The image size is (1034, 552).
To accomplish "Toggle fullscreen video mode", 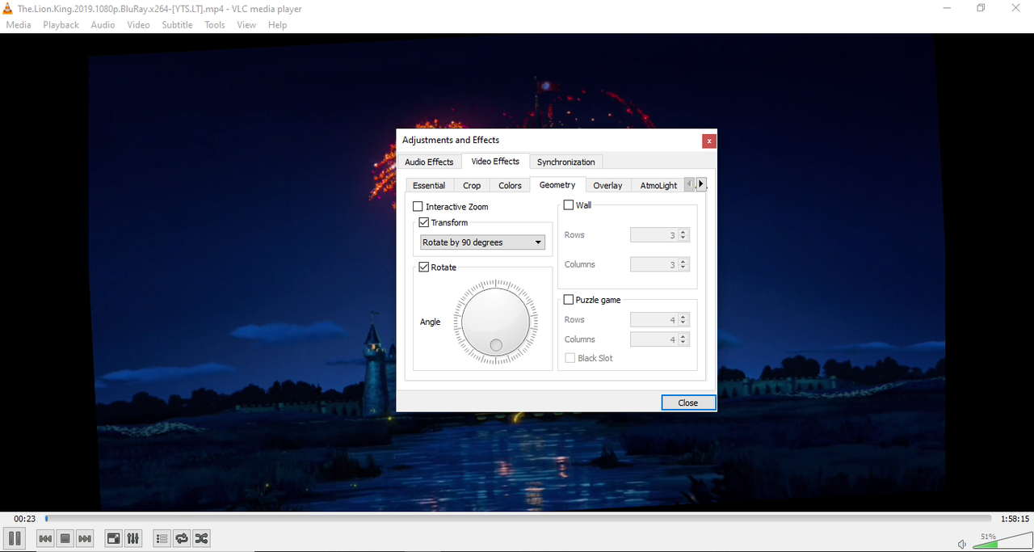I will click(114, 538).
